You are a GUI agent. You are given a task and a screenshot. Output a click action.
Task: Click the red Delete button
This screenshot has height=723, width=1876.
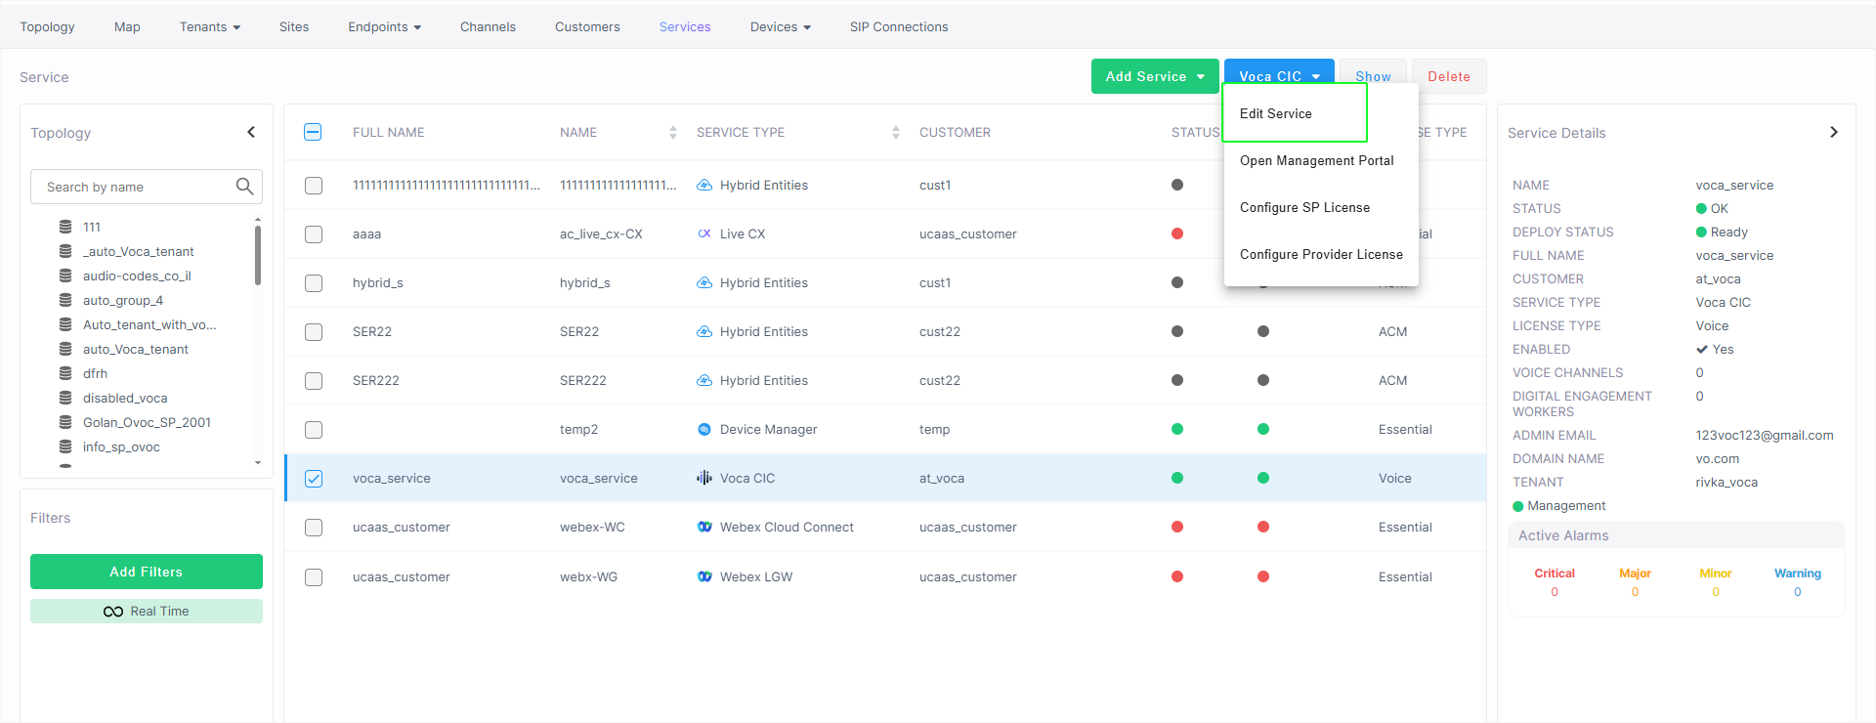coord(1448,76)
